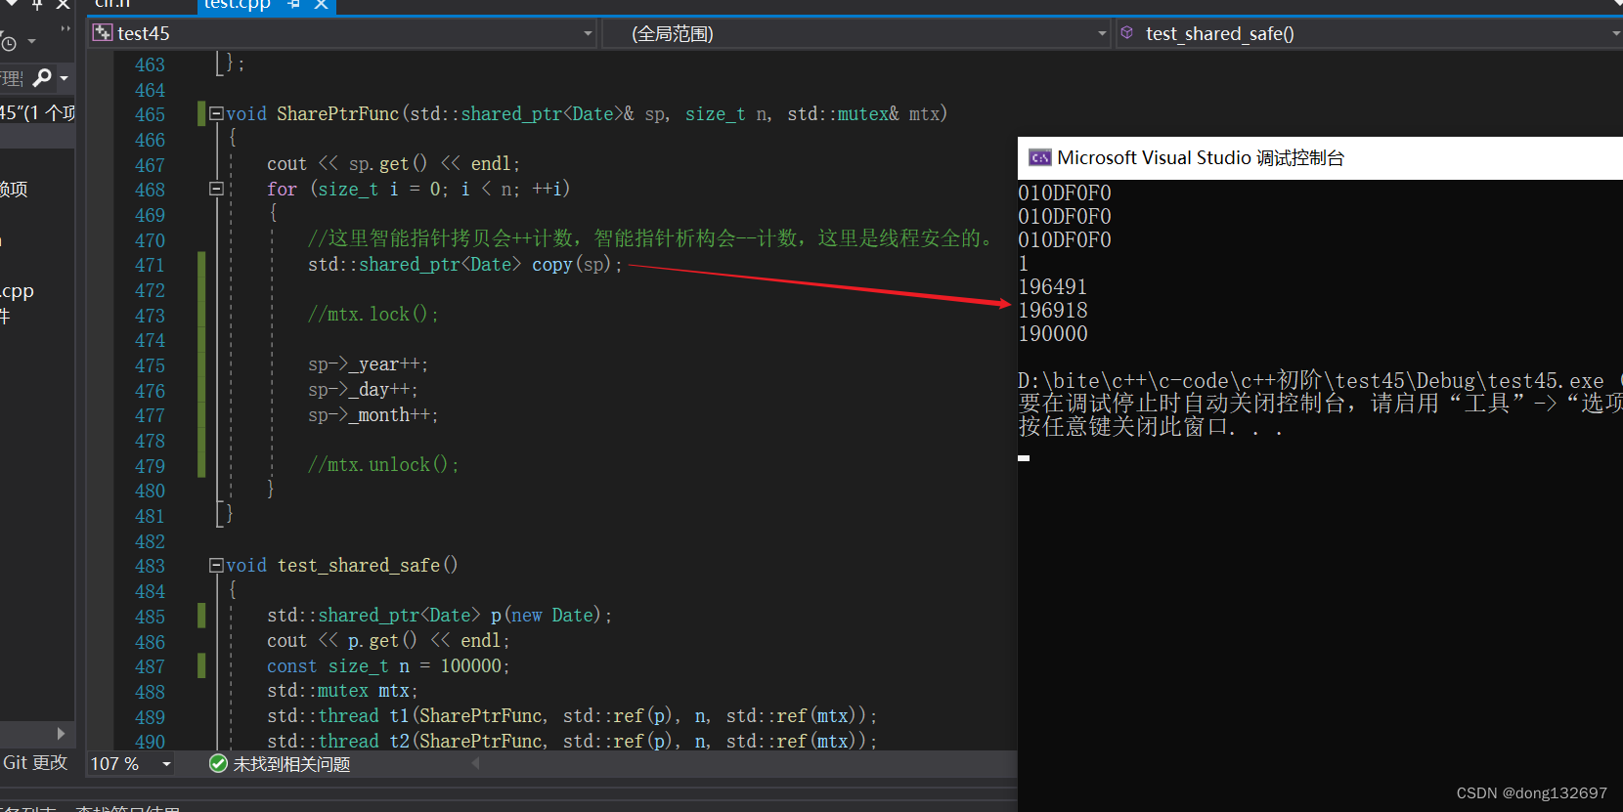The image size is (1623, 812).
Task: Click the purple cube icon beside test_shared_safe()
Action: click(1126, 33)
